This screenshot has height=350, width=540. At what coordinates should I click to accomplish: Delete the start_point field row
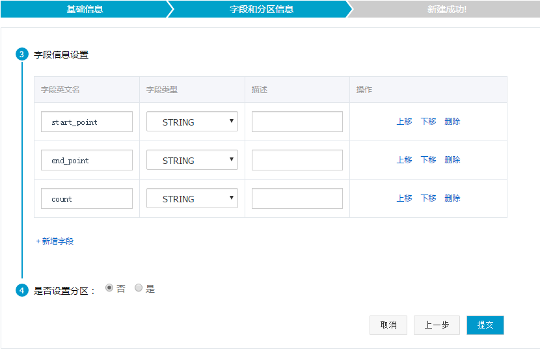click(452, 122)
